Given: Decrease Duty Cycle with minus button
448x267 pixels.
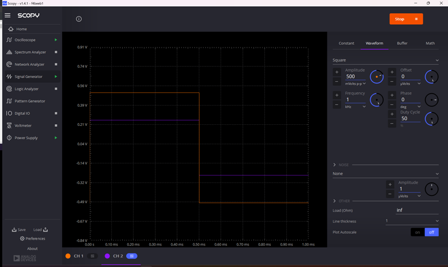Looking at the screenshot, I should coord(392,124).
